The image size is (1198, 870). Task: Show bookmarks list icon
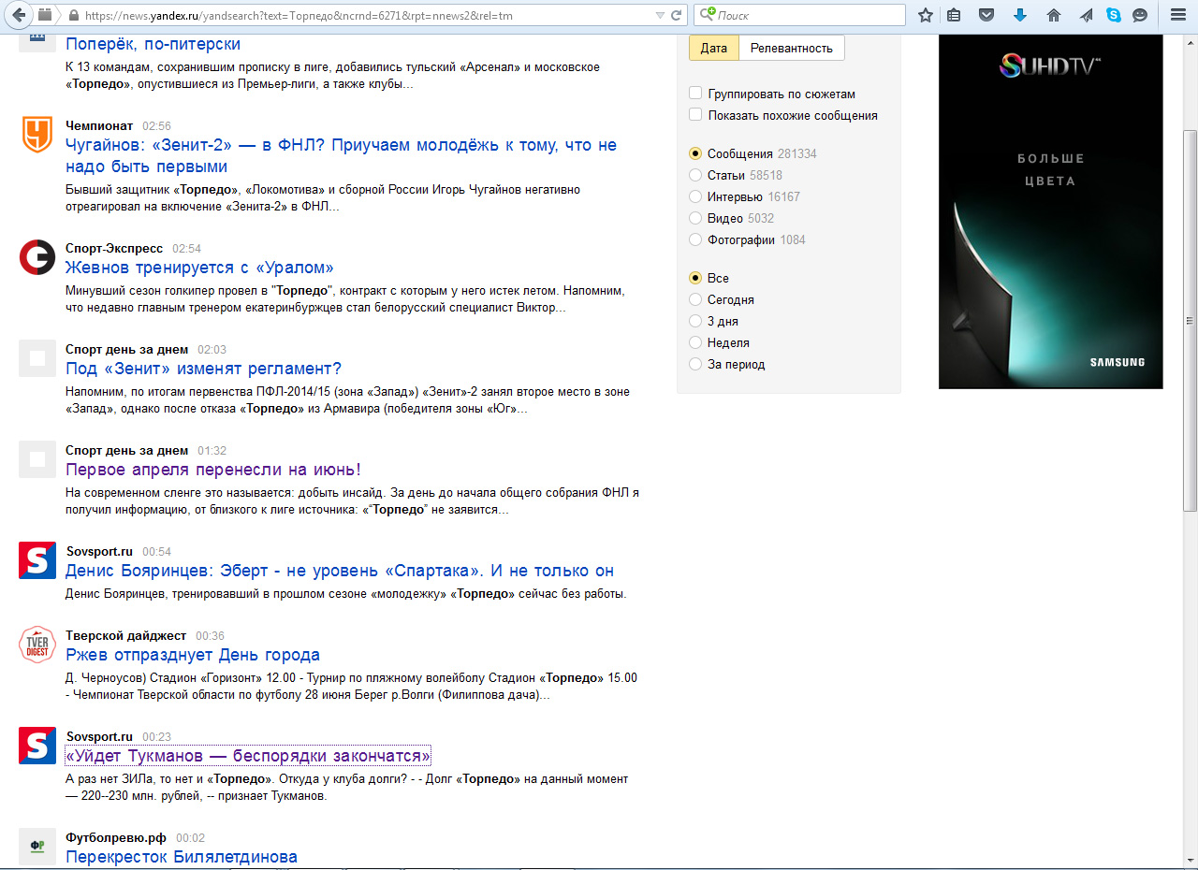click(954, 15)
